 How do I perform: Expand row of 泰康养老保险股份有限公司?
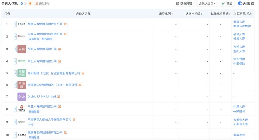pos(15,135)
